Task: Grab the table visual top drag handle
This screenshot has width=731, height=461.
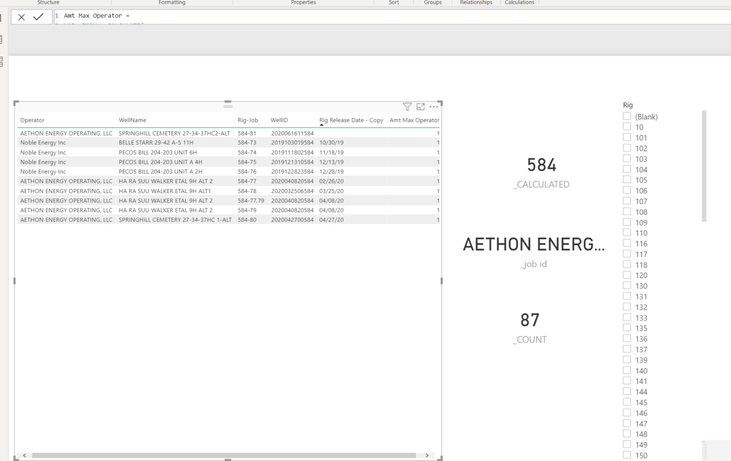Action: click(228, 106)
